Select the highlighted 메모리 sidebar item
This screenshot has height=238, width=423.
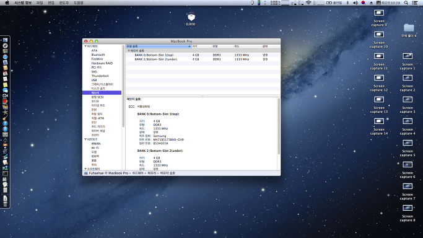102,92
